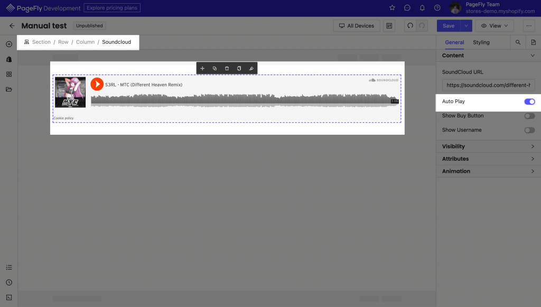The width and height of the screenshot is (541, 307).
Task: Click the SoundCloud logo link in player
Action: pyautogui.click(x=384, y=80)
